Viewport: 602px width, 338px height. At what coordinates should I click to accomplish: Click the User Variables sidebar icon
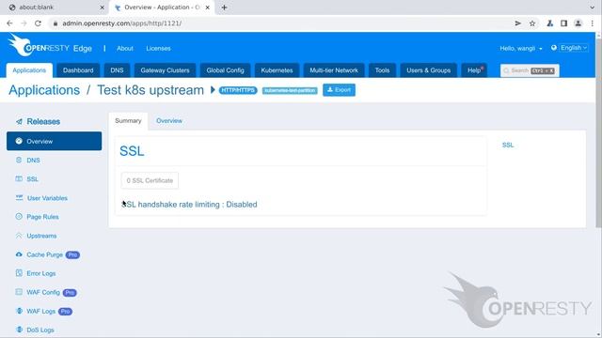pyautogui.click(x=19, y=198)
